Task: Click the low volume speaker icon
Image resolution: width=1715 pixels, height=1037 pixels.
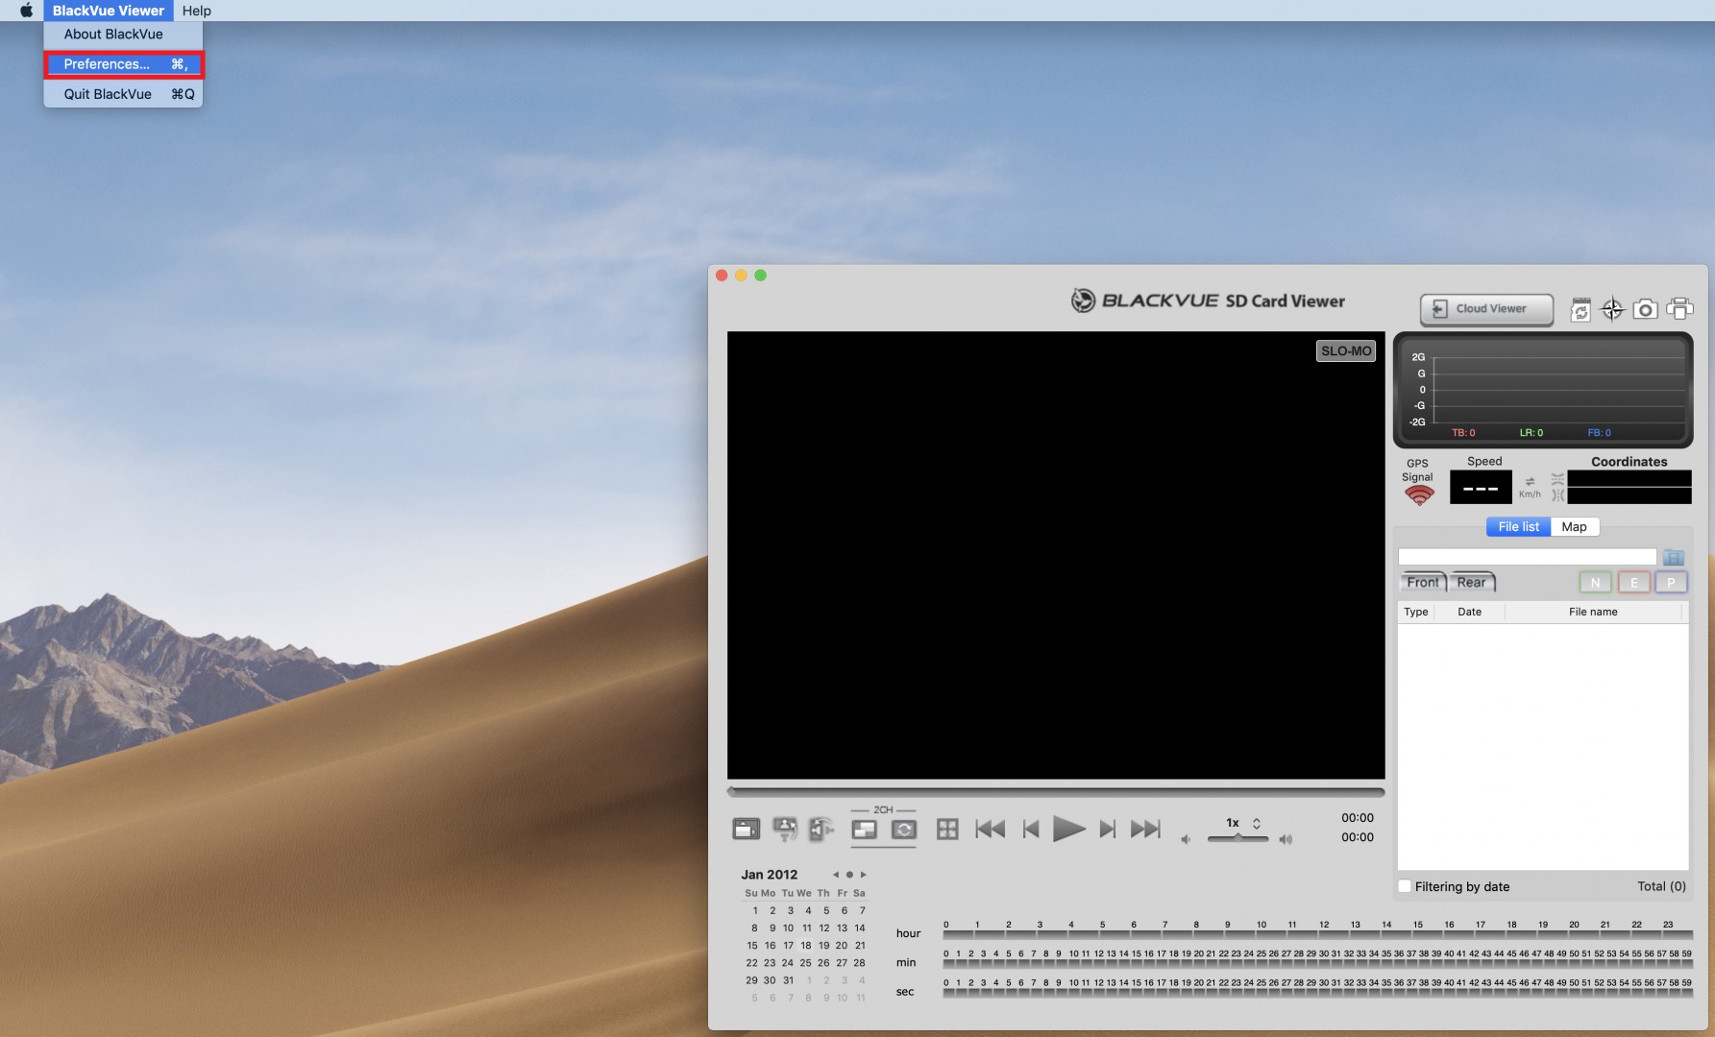Action: (x=1186, y=839)
